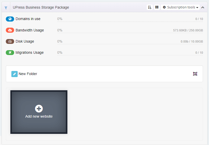Screen dimensions: 209x145
Task: Click the brown Disk Usage icon
Action: 10,42
